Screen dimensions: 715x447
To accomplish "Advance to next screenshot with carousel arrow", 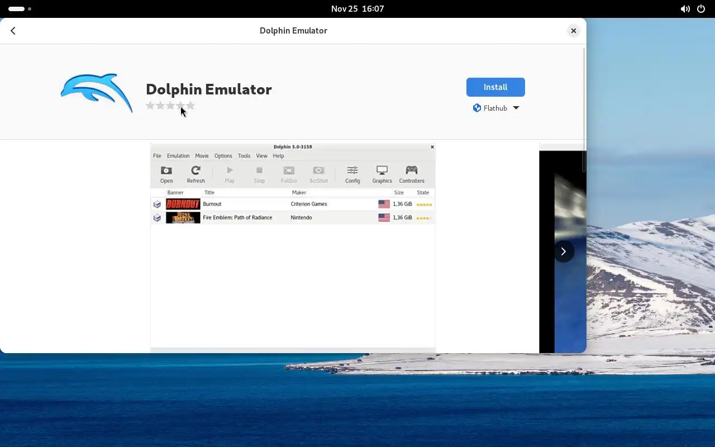I will [564, 251].
